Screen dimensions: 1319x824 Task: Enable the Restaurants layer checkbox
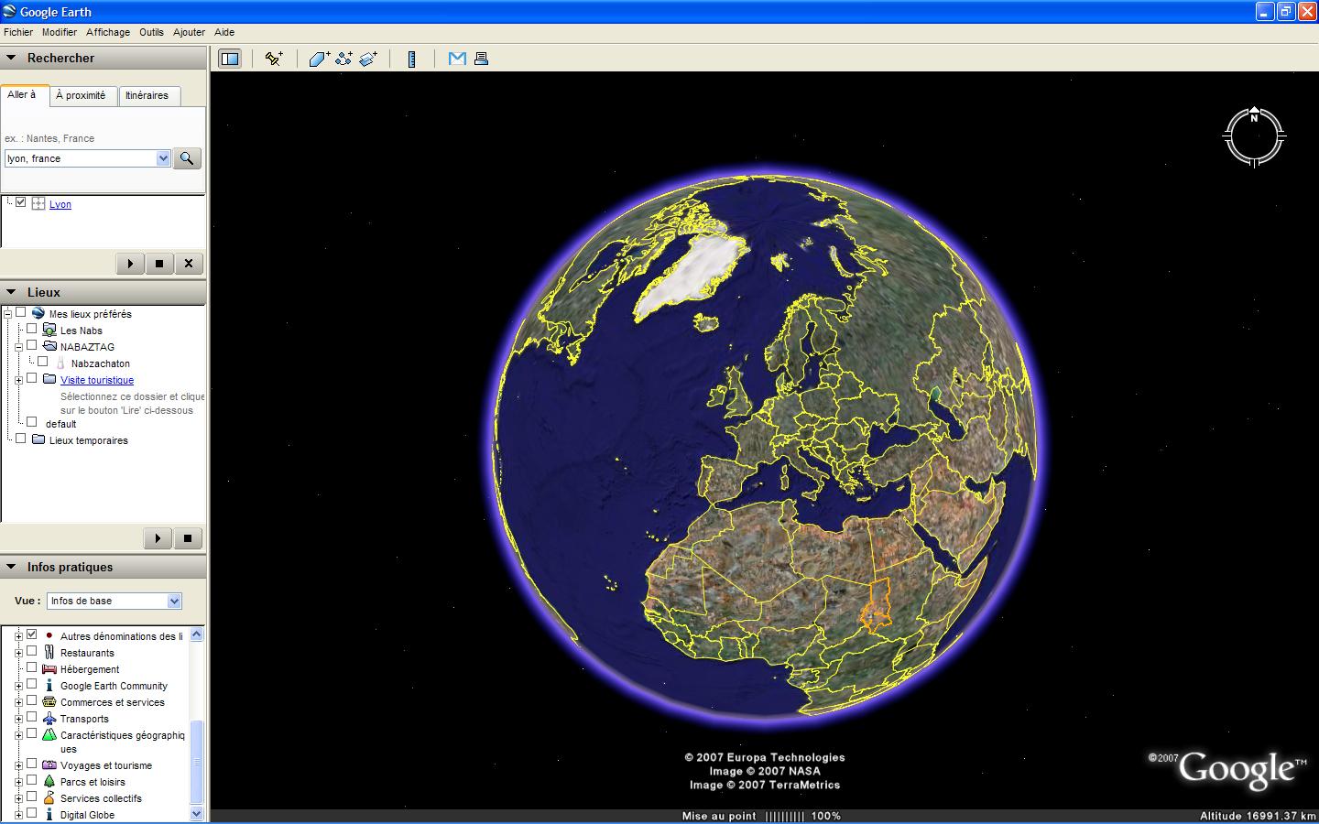pos(31,651)
